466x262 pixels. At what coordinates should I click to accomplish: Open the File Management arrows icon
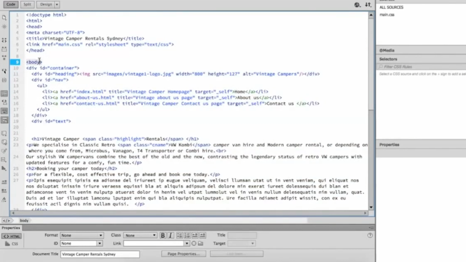[x=368, y=5]
